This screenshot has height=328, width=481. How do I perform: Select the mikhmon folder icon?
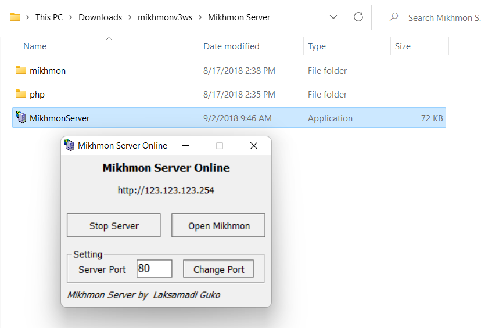pyautogui.click(x=21, y=70)
